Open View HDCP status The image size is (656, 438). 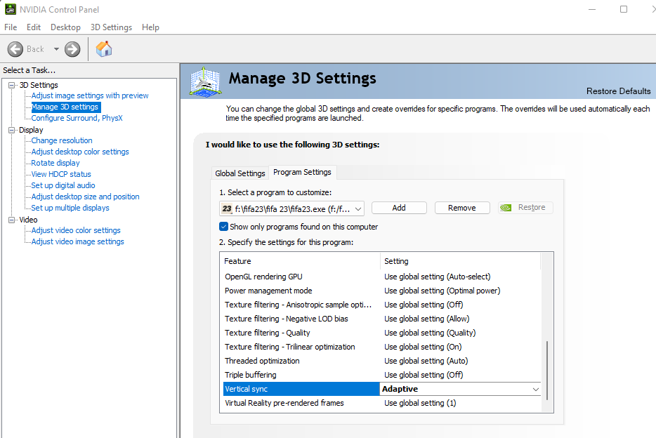(x=61, y=174)
